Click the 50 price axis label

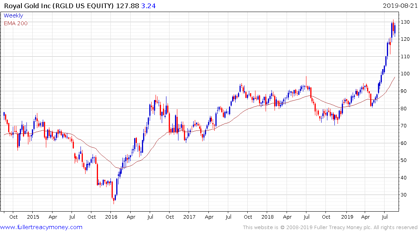tap(404, 160)
